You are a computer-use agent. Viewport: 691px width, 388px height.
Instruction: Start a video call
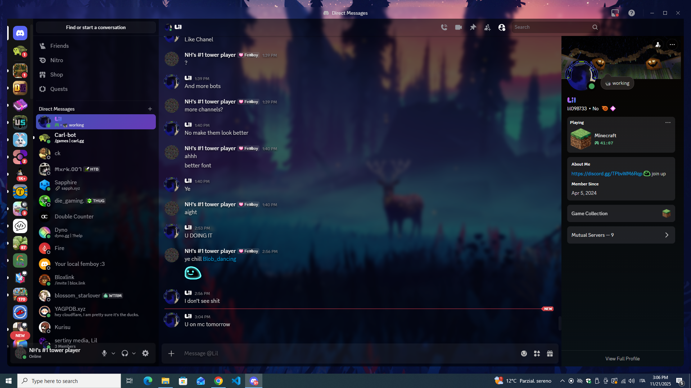[x=459, y=27]
